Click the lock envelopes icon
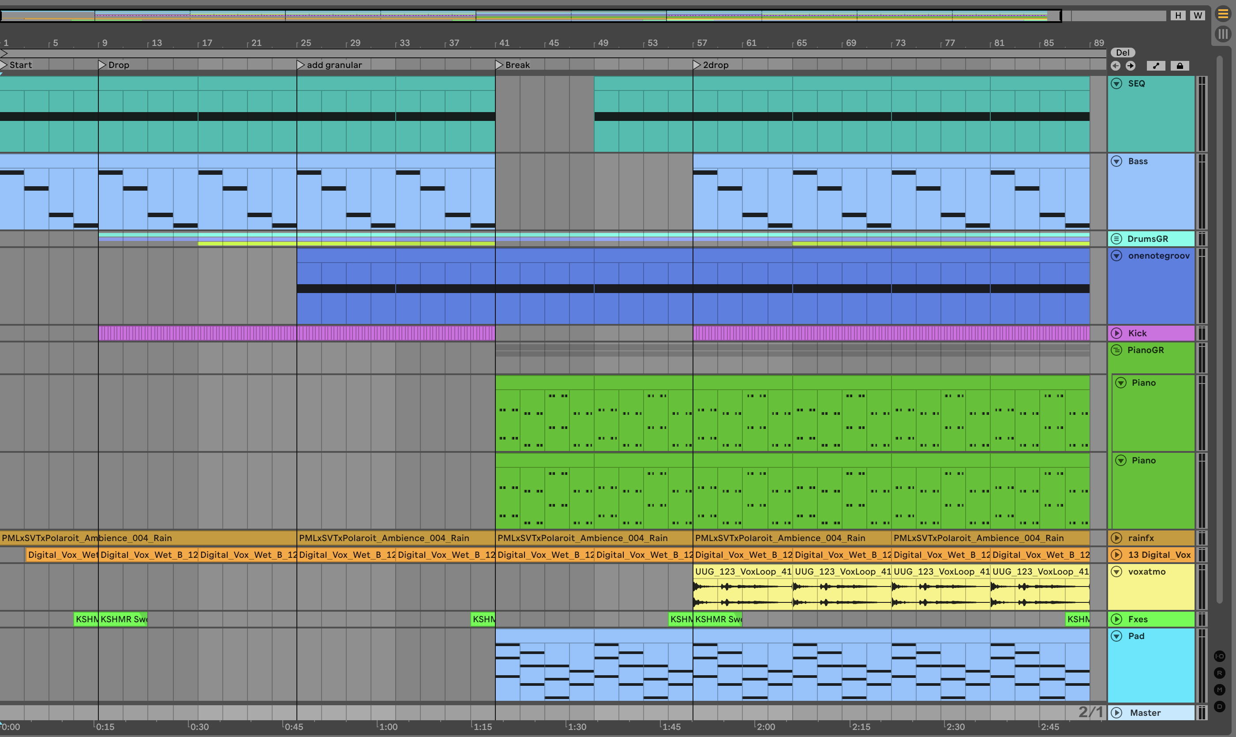This screenshot has width=1236, height=737. coord(1180,66)
